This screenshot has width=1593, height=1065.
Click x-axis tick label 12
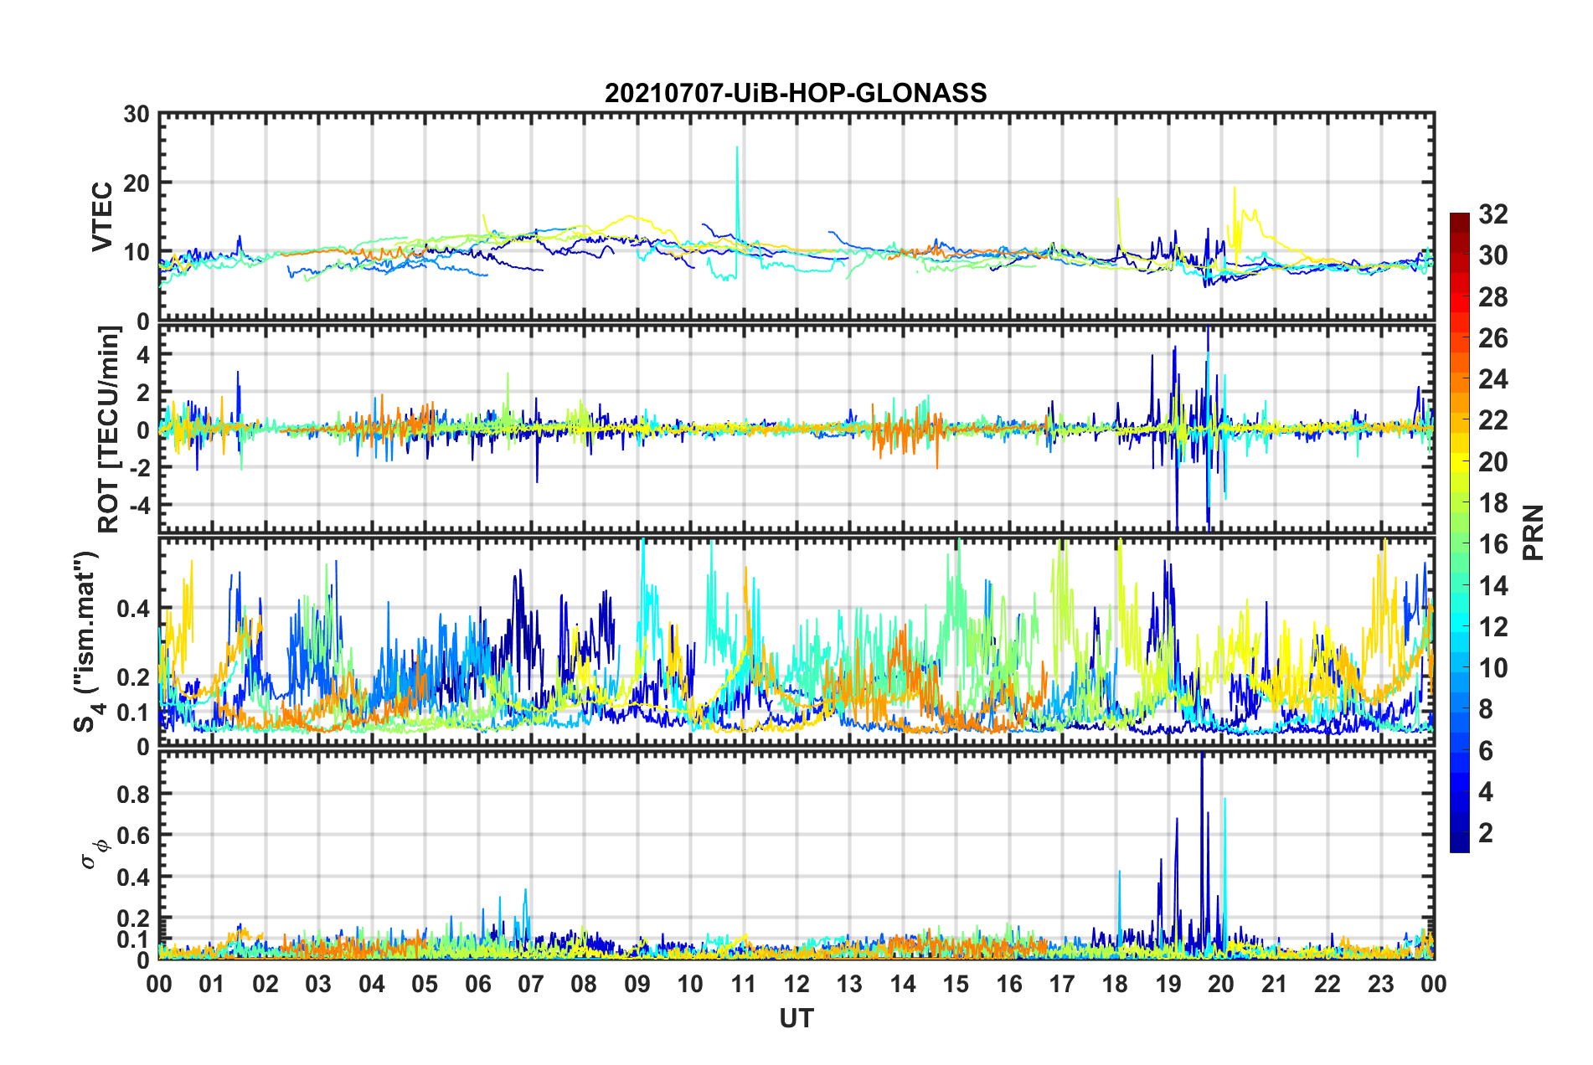(796, 985)
